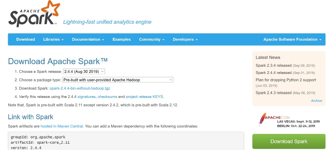Open the signatures link
The image size is (336, 150).
pos(87,97)
